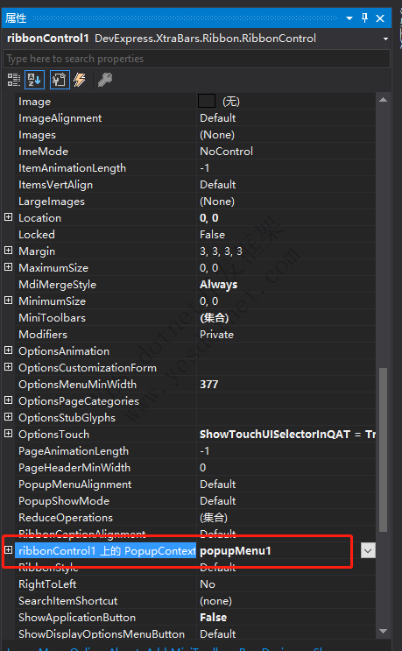
Task: Expand the Margin property node
Action: tap(8, 251)
